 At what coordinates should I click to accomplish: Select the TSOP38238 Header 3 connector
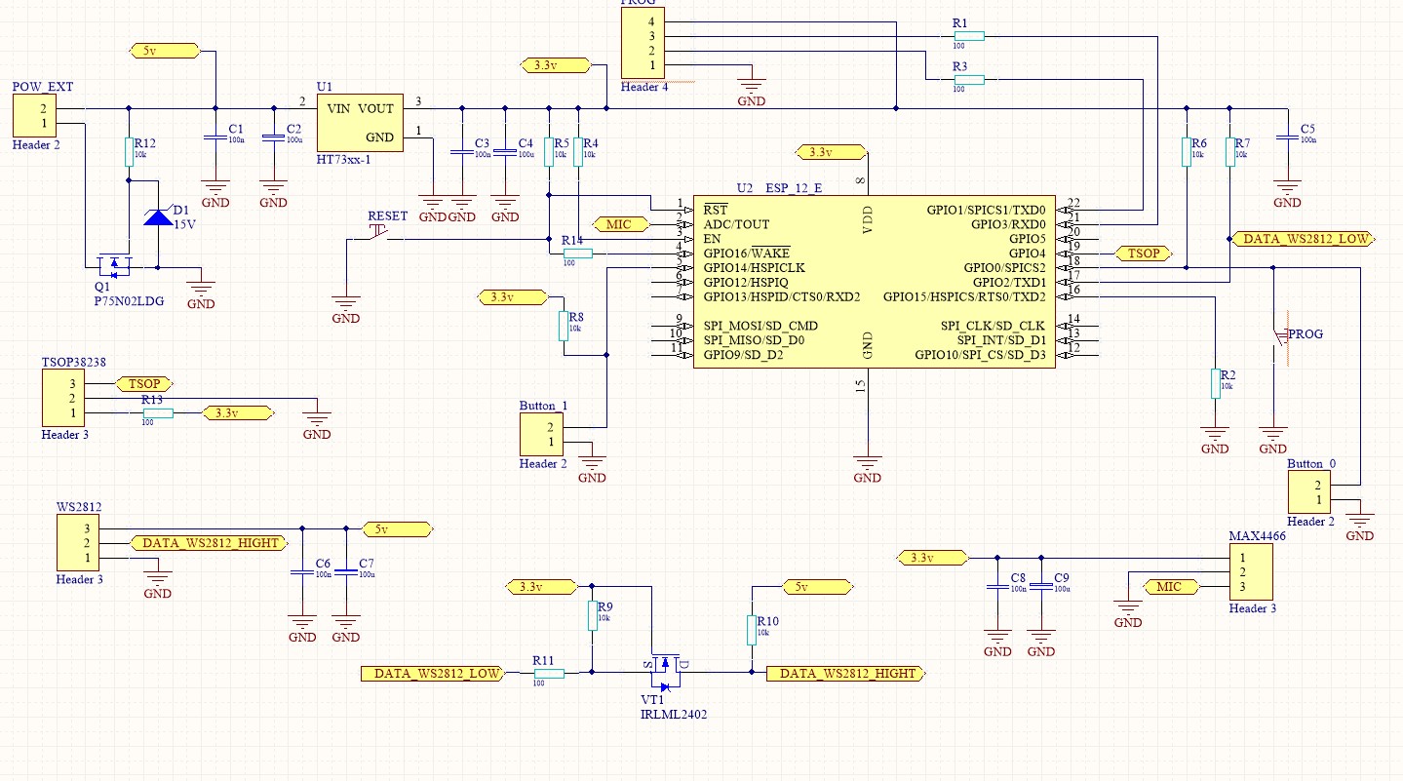(x=61, y=398)
